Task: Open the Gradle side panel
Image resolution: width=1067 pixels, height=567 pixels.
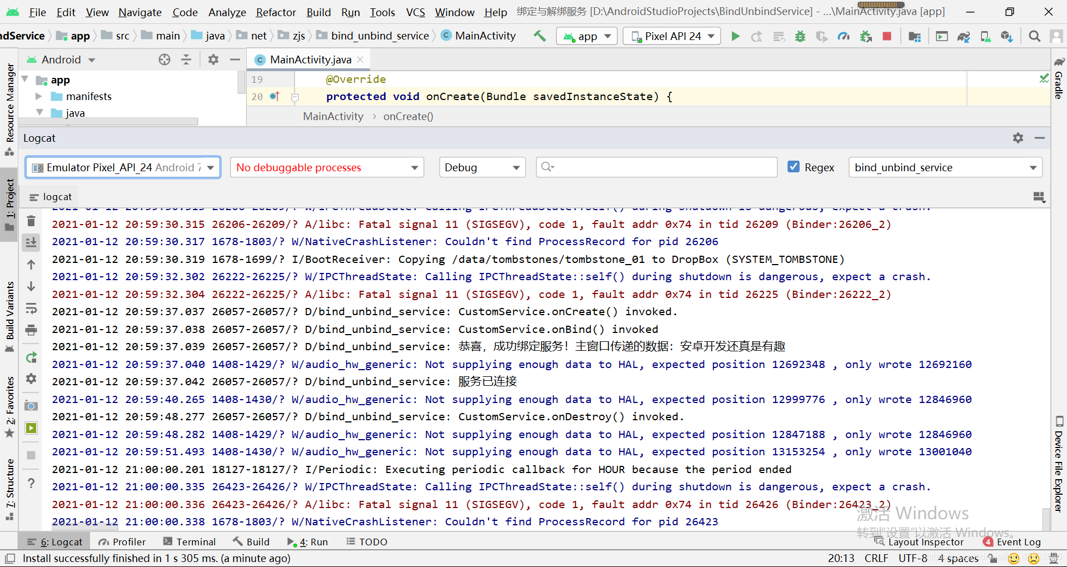Action: click(x=1059, y=78)
